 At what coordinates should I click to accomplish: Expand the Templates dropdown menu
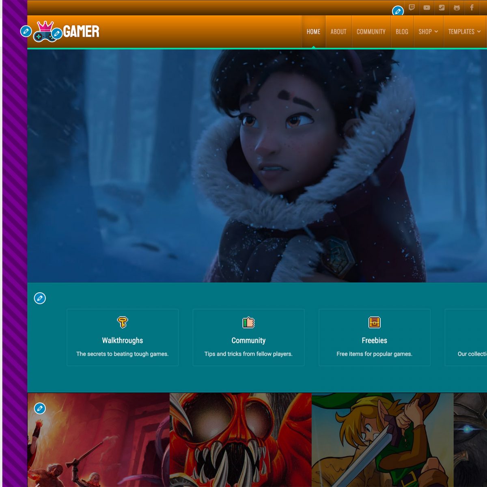pos(464,32)
